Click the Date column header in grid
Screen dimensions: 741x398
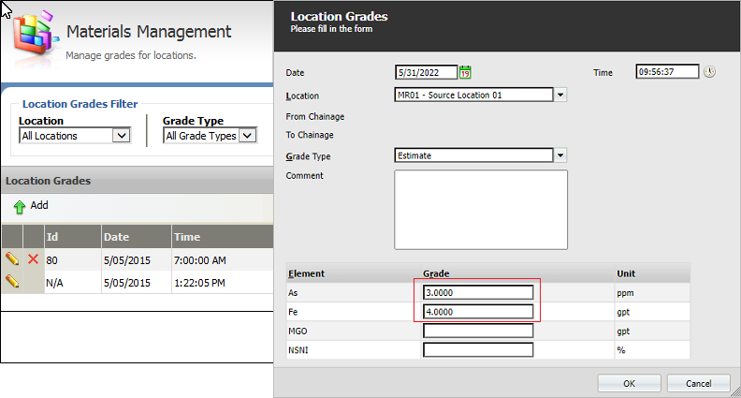coord(136,237)
